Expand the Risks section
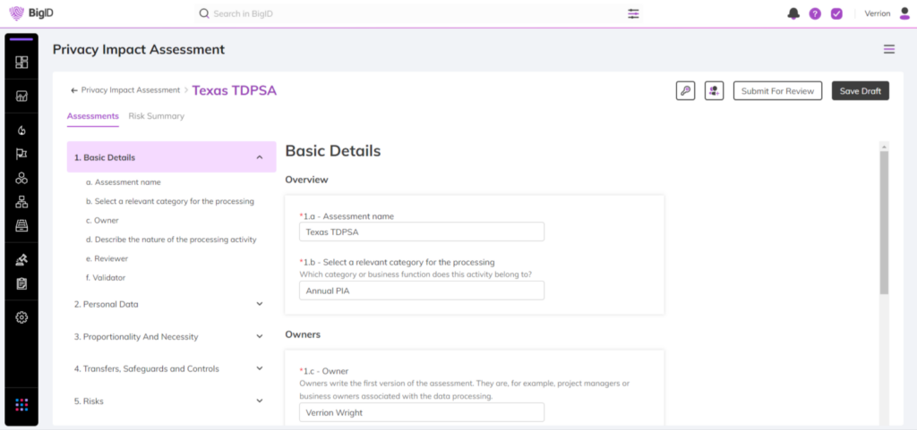917x430 pixels. click(x=260, y=401)
